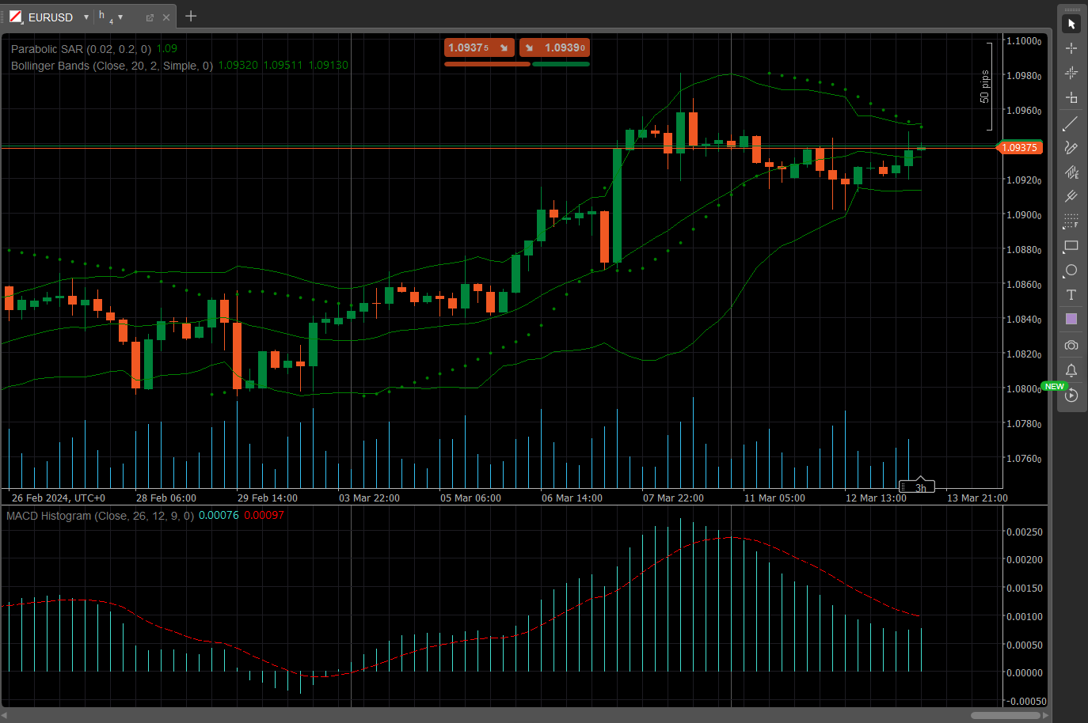Pick the rectangle shape tool

[x=1071, y=246]
